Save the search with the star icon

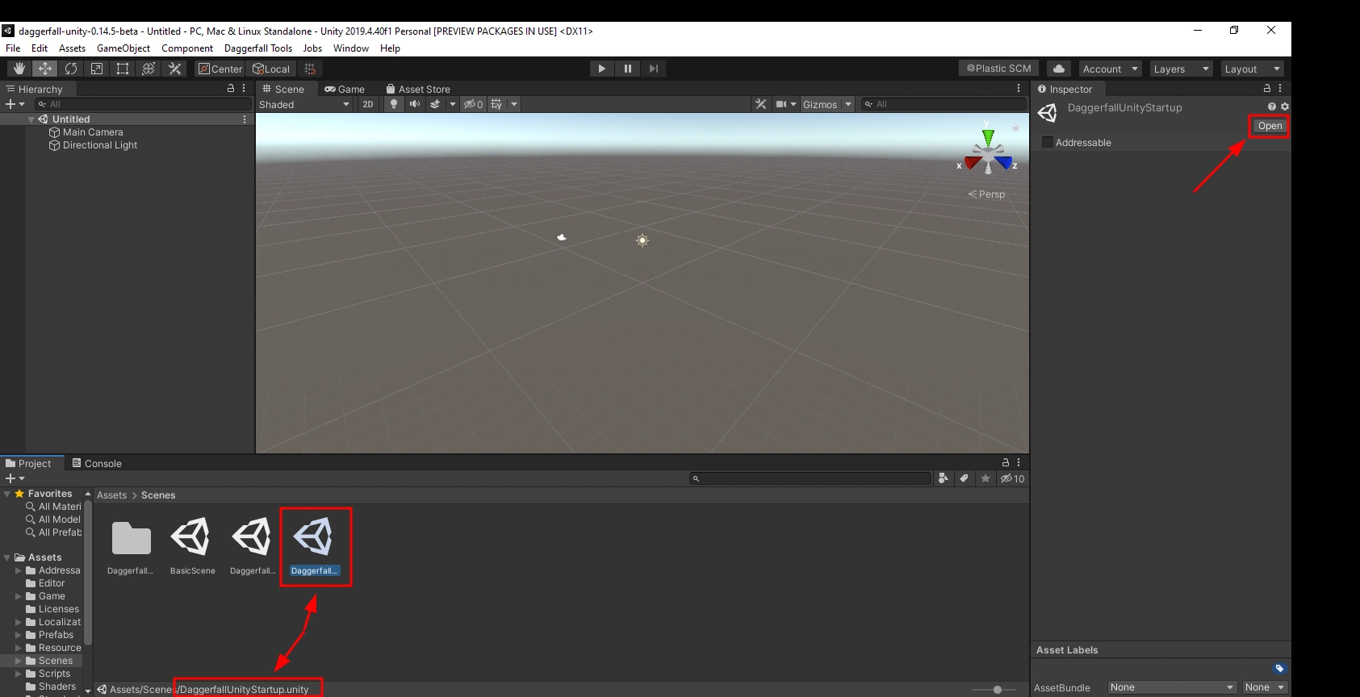(x=985, y=478)
